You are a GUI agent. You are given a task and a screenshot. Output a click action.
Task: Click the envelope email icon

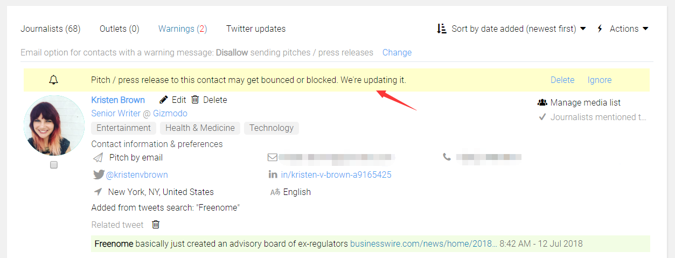click(x=273, y=157)
